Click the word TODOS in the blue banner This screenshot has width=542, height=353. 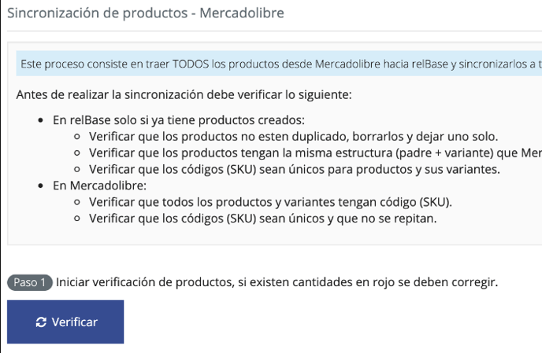point(191,64)
